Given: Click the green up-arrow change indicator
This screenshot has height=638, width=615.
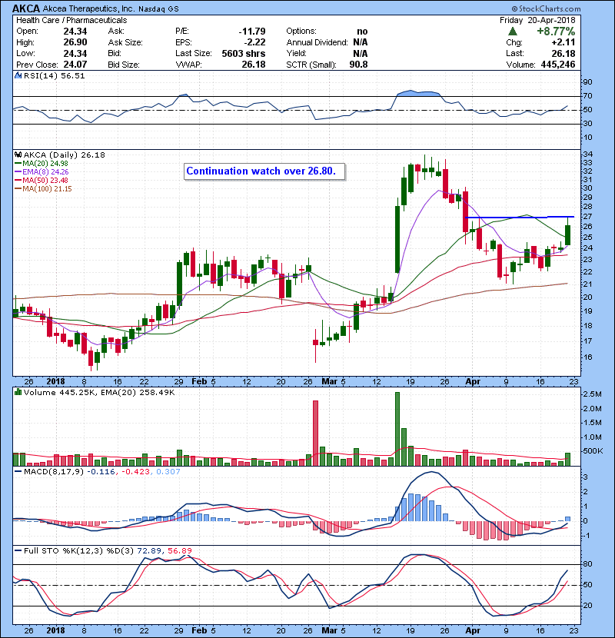Looking at the screenshot, I should (513, 32).
